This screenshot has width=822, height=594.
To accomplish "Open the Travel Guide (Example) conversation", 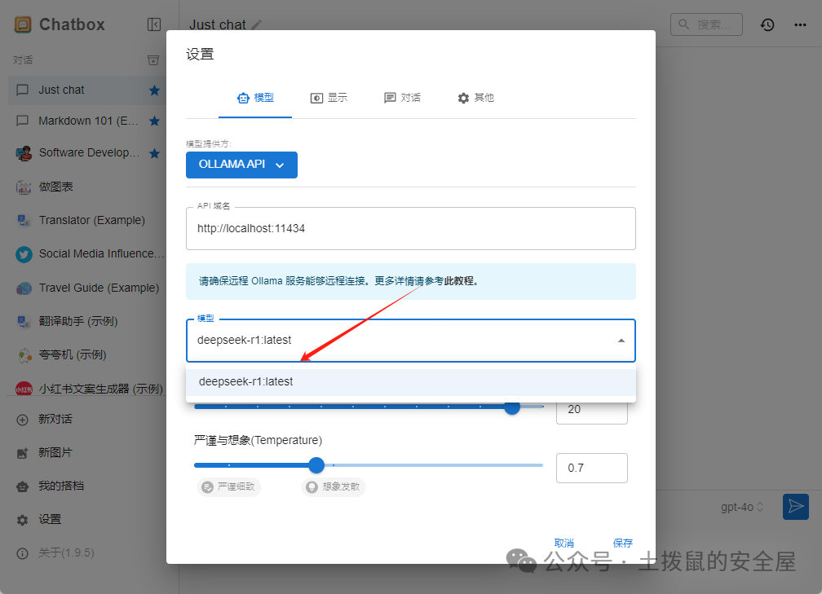I will 87,288.
